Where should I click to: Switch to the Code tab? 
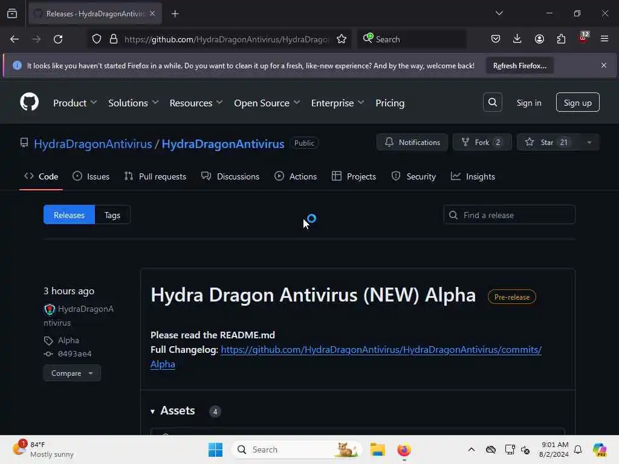click(41, 176)
